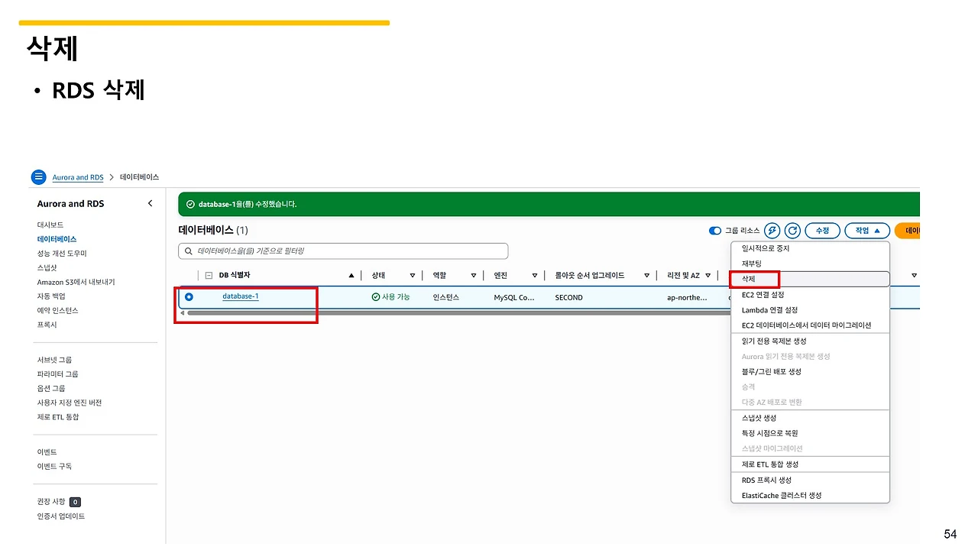Open 성능 개선 도우미 in sidebar
The image size is (978, 550).
[x=63, y=254]
